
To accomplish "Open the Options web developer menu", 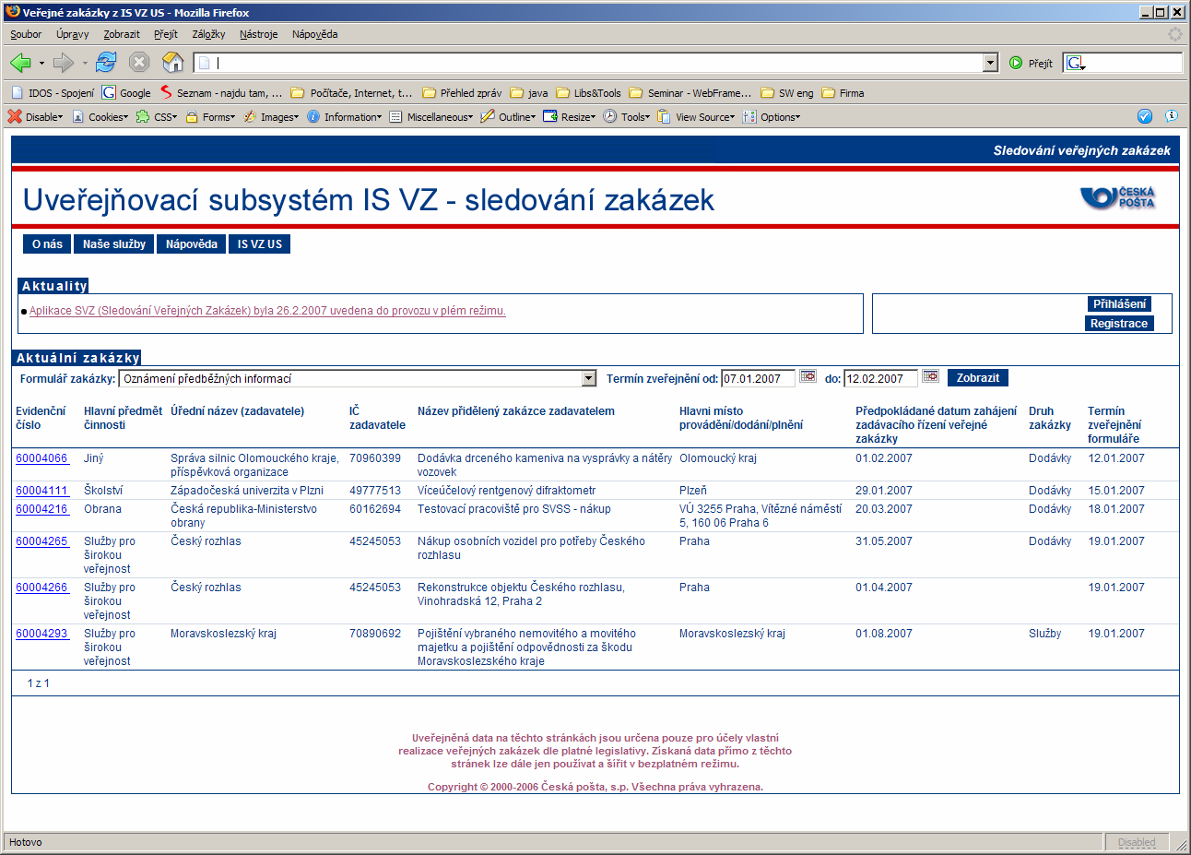I will pos(772,117).
